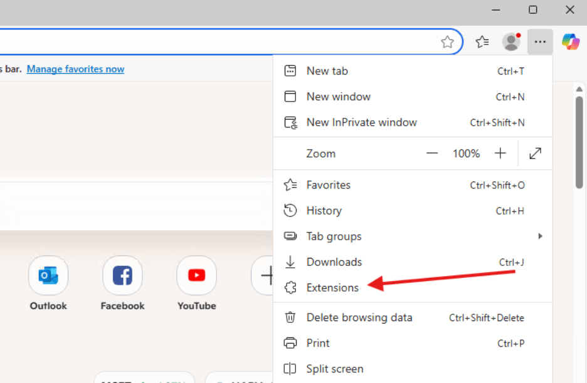This screenshot has height=383, width=587.
Task: Open the Outlook shortcut on the new tab page
Action: point(48,275)
